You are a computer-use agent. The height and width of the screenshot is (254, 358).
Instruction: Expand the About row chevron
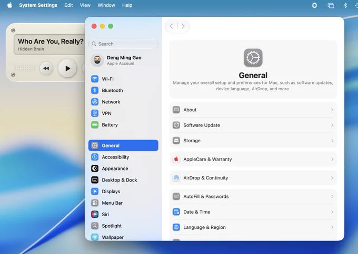pyautogui.click(x=332, y=110)
